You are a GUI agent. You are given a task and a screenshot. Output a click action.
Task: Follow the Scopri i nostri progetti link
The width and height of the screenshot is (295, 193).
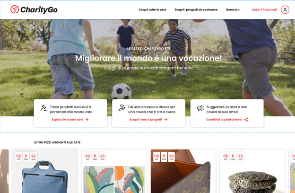click(146, 120)
